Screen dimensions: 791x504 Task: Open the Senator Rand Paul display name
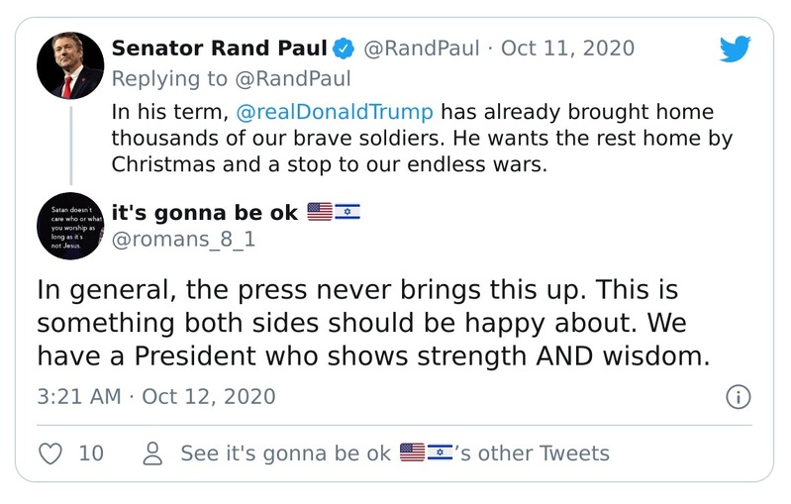(x=218, y=49)
